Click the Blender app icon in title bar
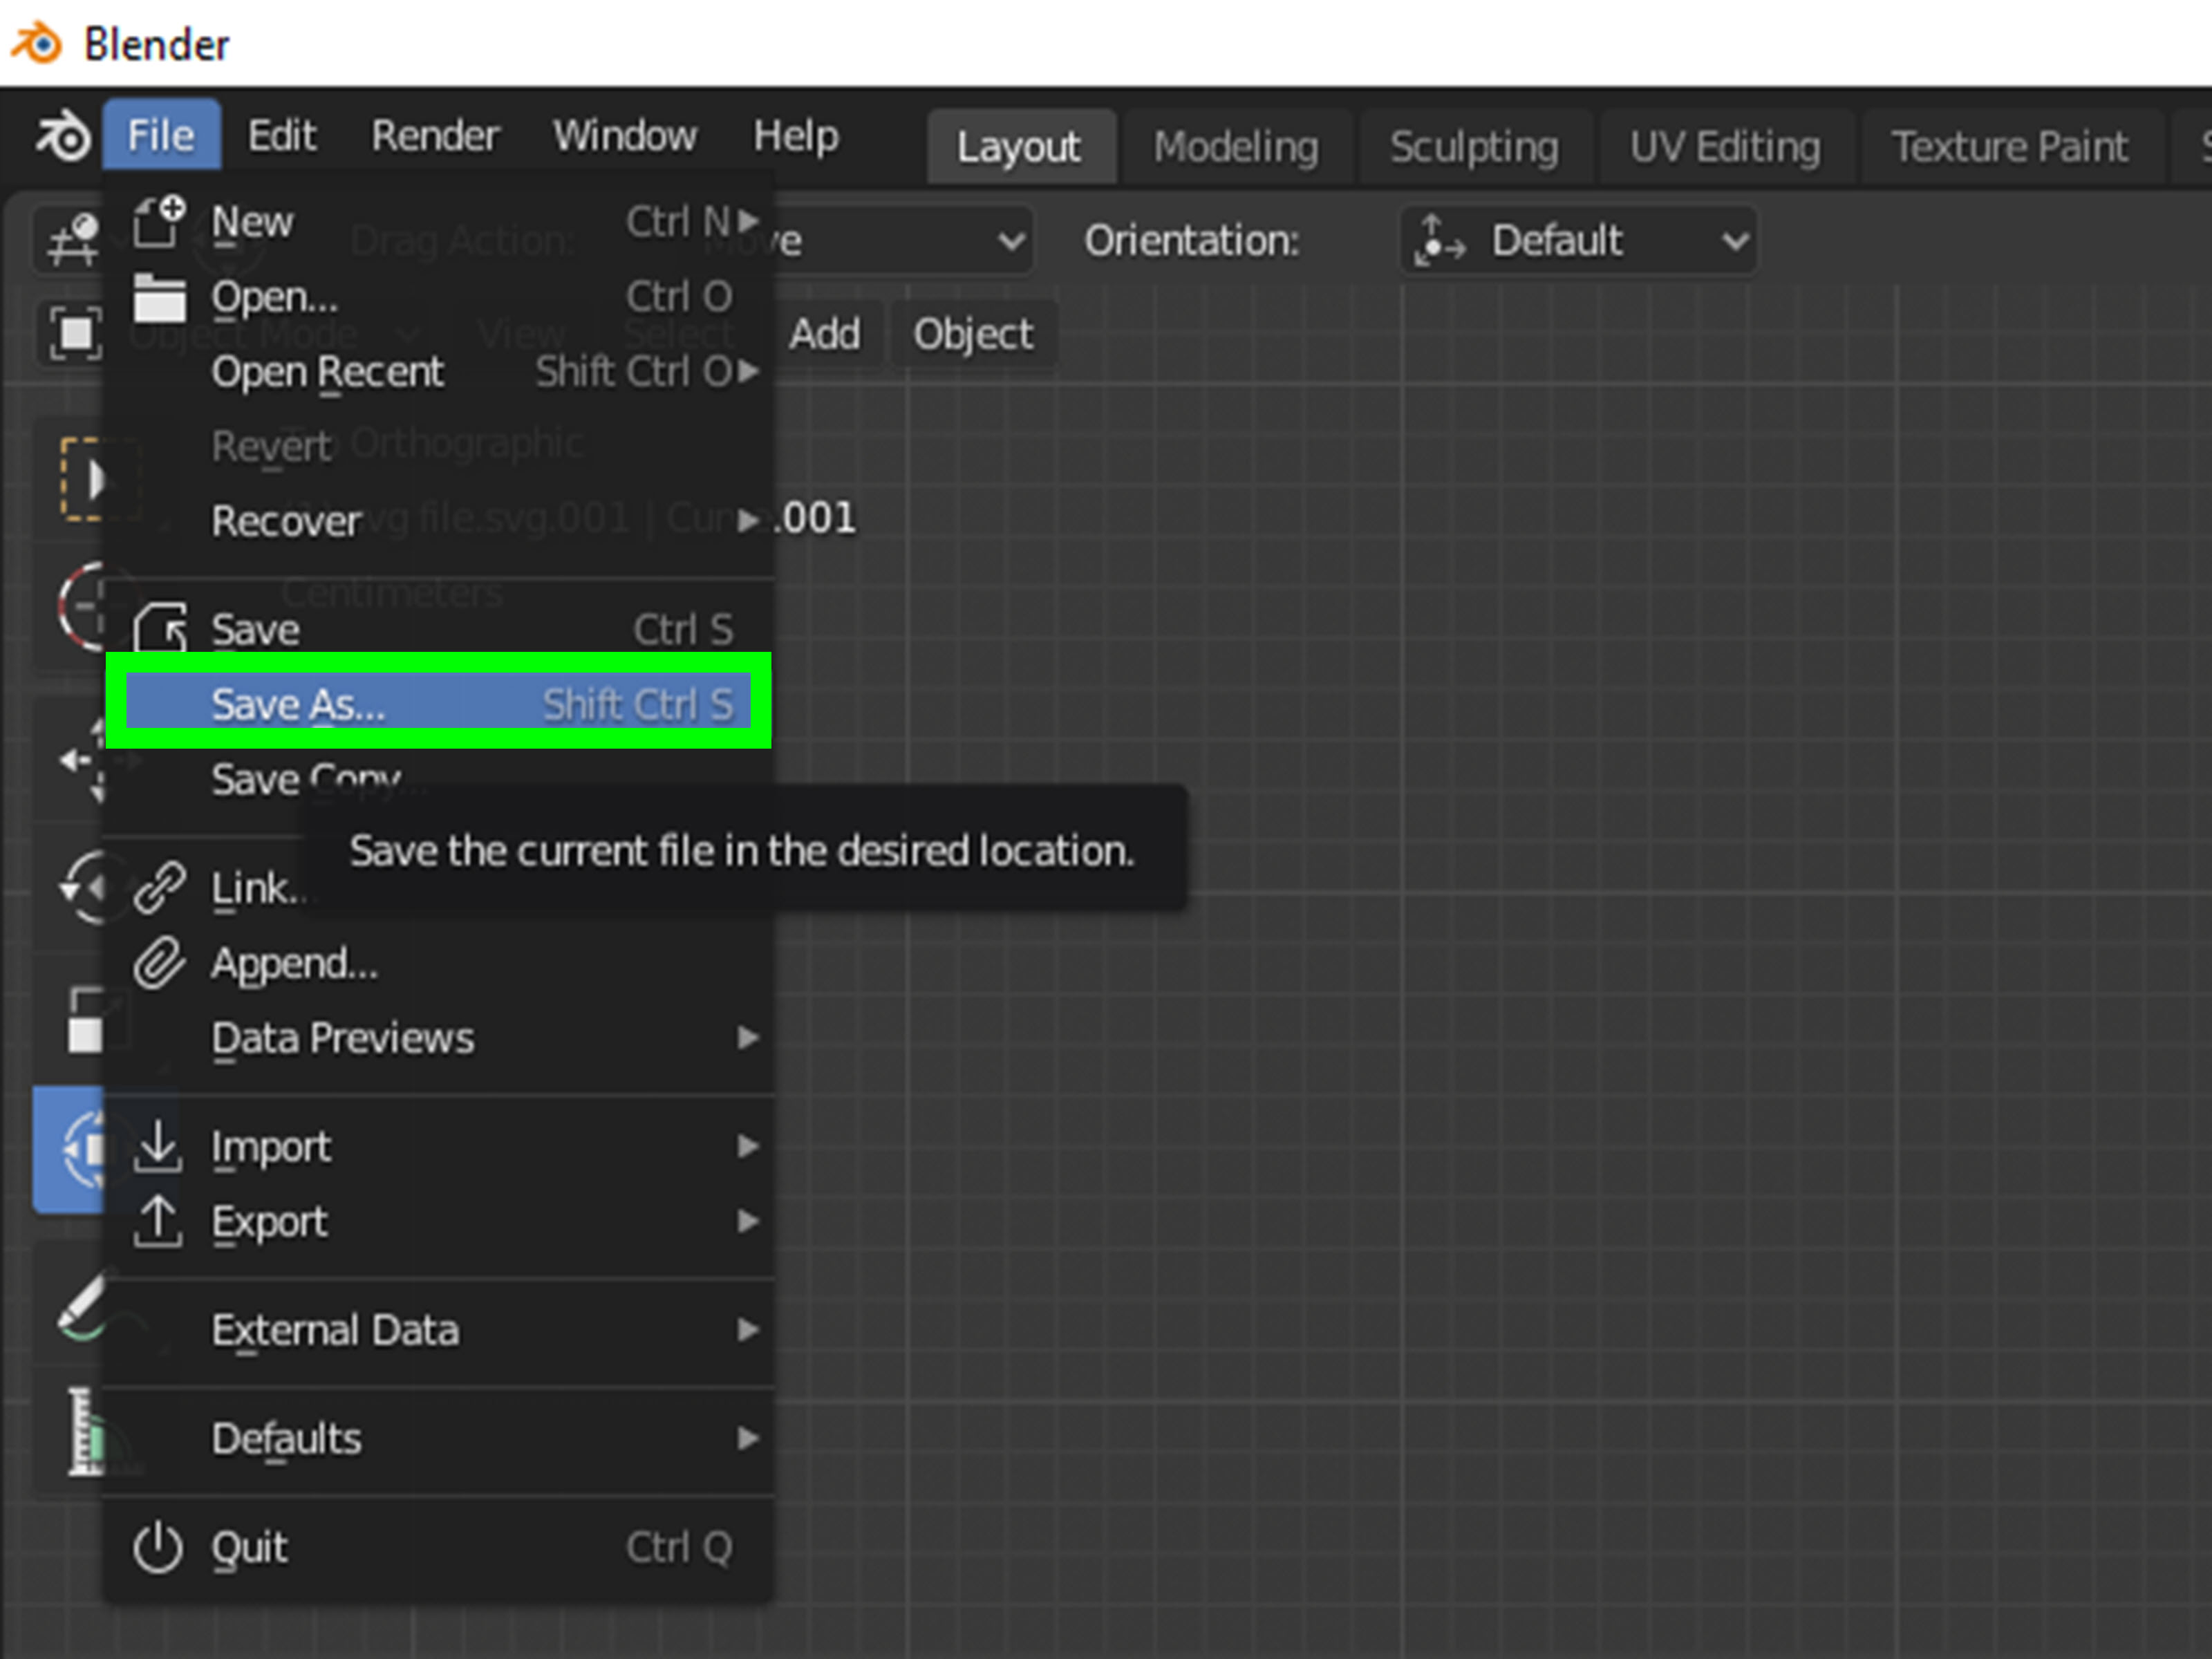 pos(36,43)
